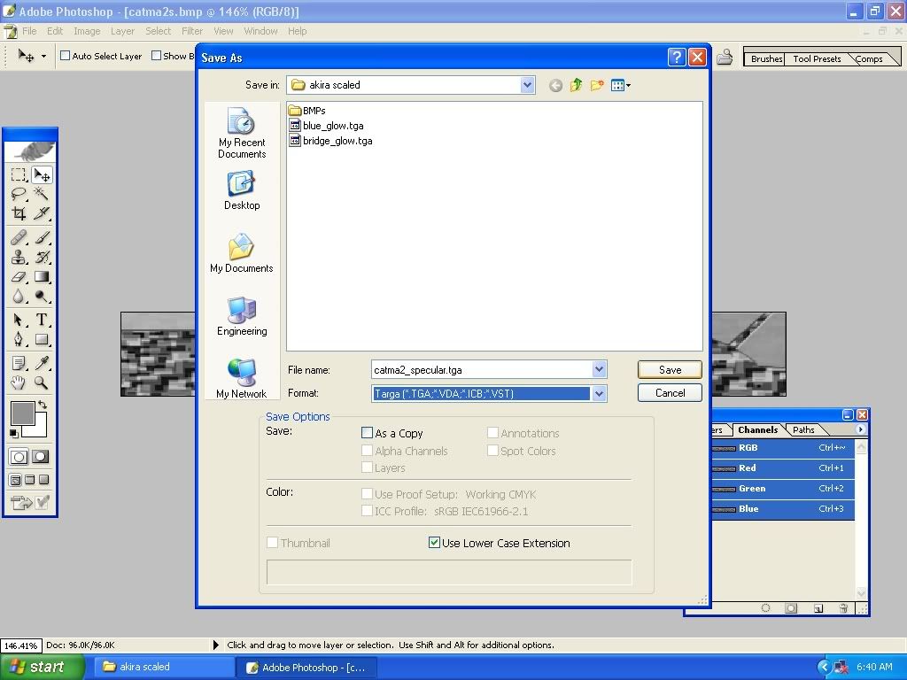This screenshot has width=907, height=680.
Task: Open the Window menu
Action: 260,31
